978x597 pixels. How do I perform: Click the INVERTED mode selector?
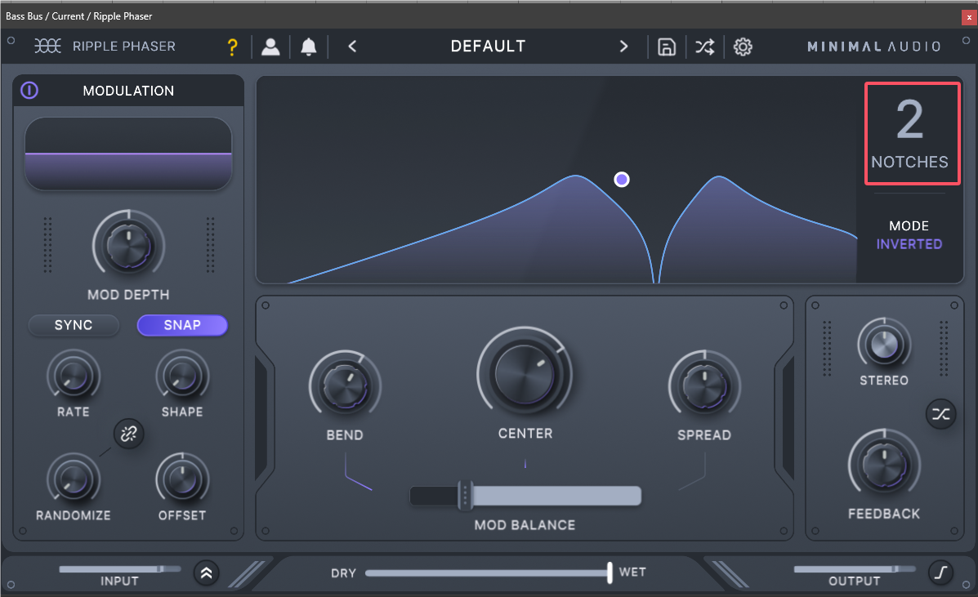coord(909,244)
